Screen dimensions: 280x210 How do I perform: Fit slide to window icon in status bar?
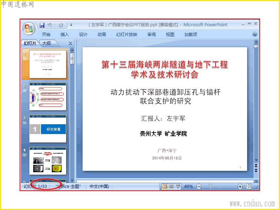pos(248,187)
